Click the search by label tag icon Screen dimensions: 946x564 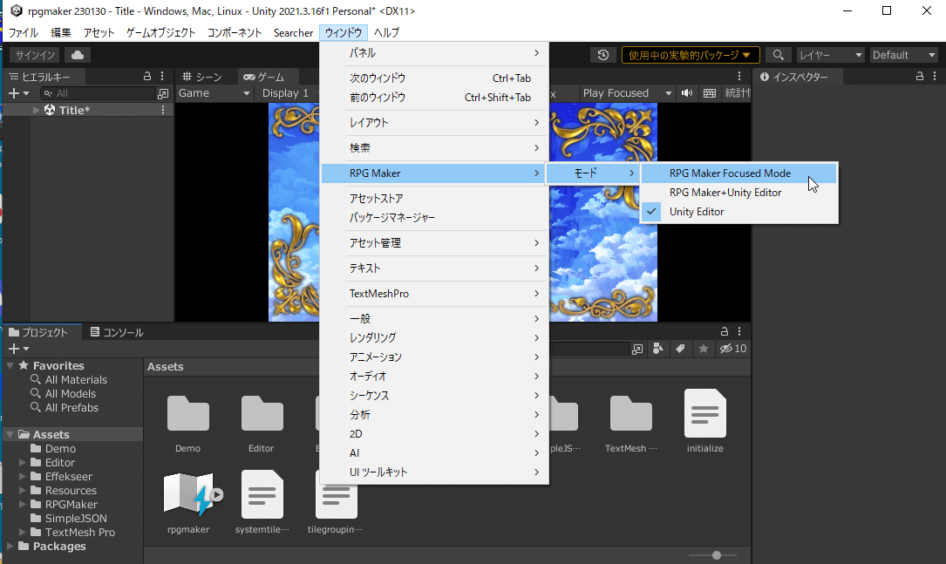(680, 349)
